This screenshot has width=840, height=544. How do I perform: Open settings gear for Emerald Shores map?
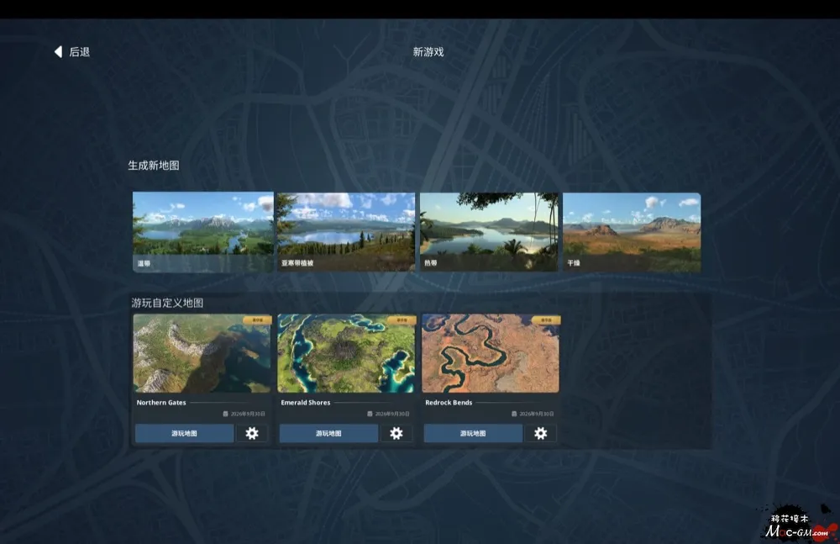(x=396, y=433)
